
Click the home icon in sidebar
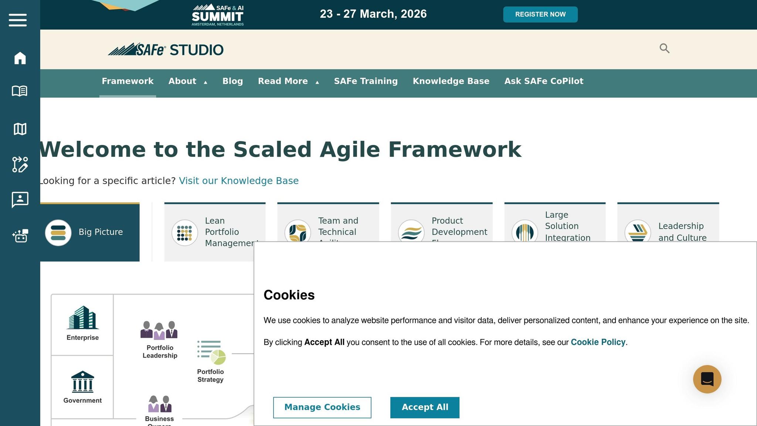(x=20, y=58)
